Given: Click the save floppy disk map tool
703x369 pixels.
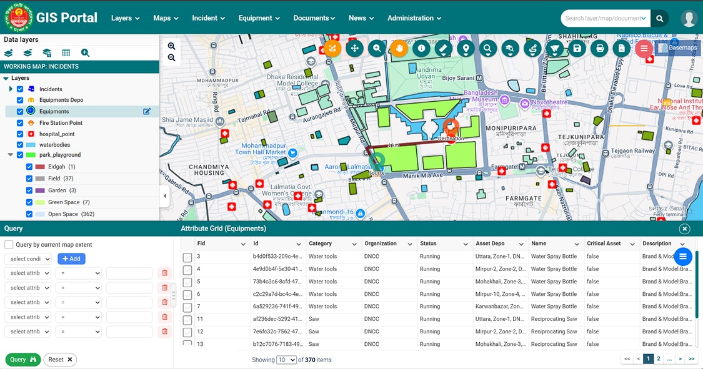Looking at the screenshot, I should click(x=577, y=48).
